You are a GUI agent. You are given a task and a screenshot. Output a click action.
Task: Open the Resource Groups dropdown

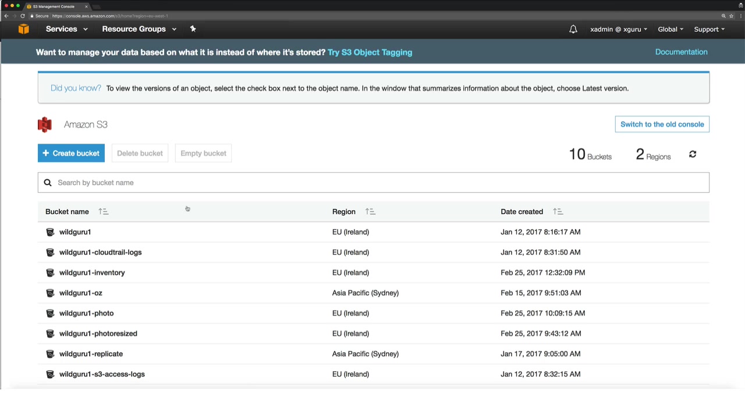point(139,29)
